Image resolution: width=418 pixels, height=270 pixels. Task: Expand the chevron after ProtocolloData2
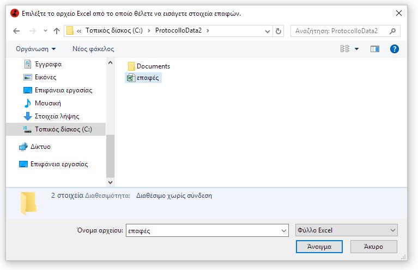point(208,31)
